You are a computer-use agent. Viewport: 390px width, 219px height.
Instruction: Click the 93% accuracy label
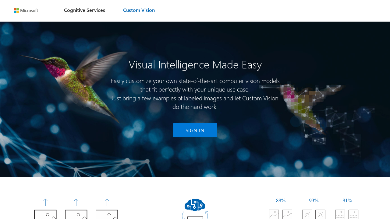314,200
